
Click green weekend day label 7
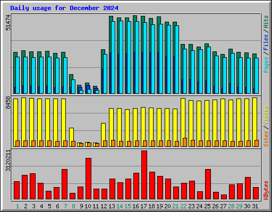pyautogui.click(x=65, y=206)
